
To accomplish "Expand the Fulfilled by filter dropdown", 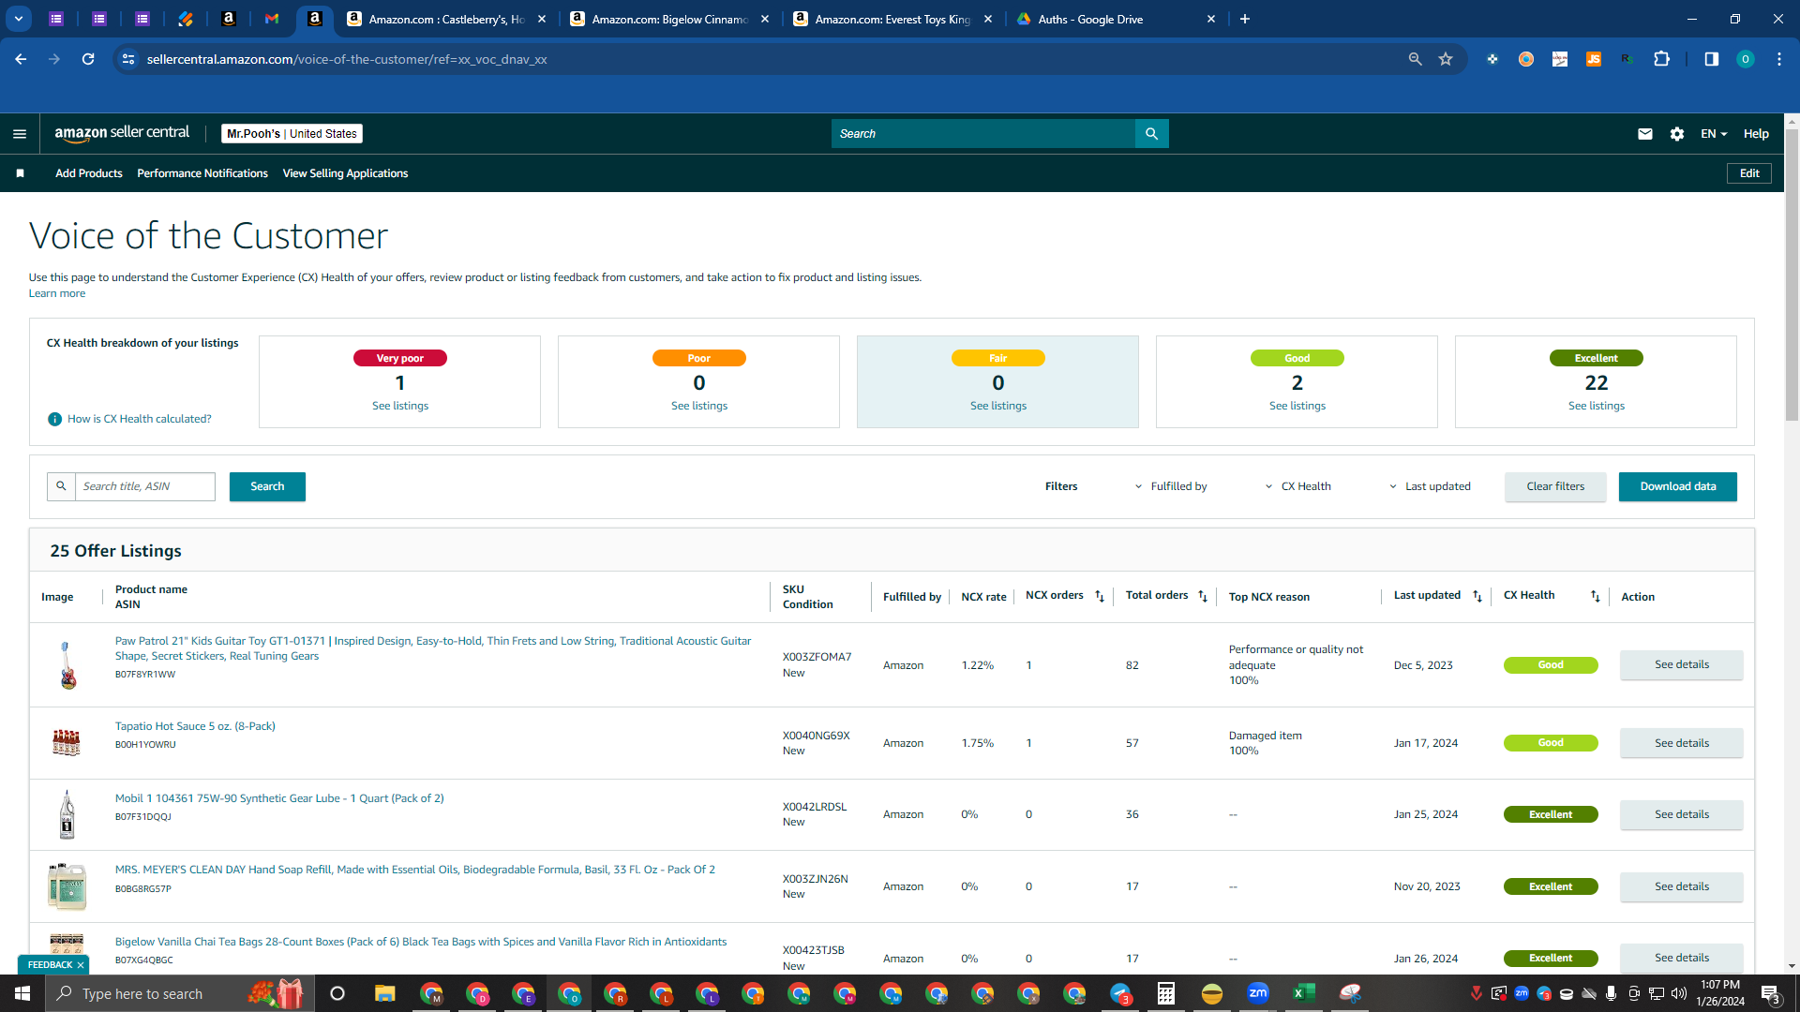I will pos(1171,486).
